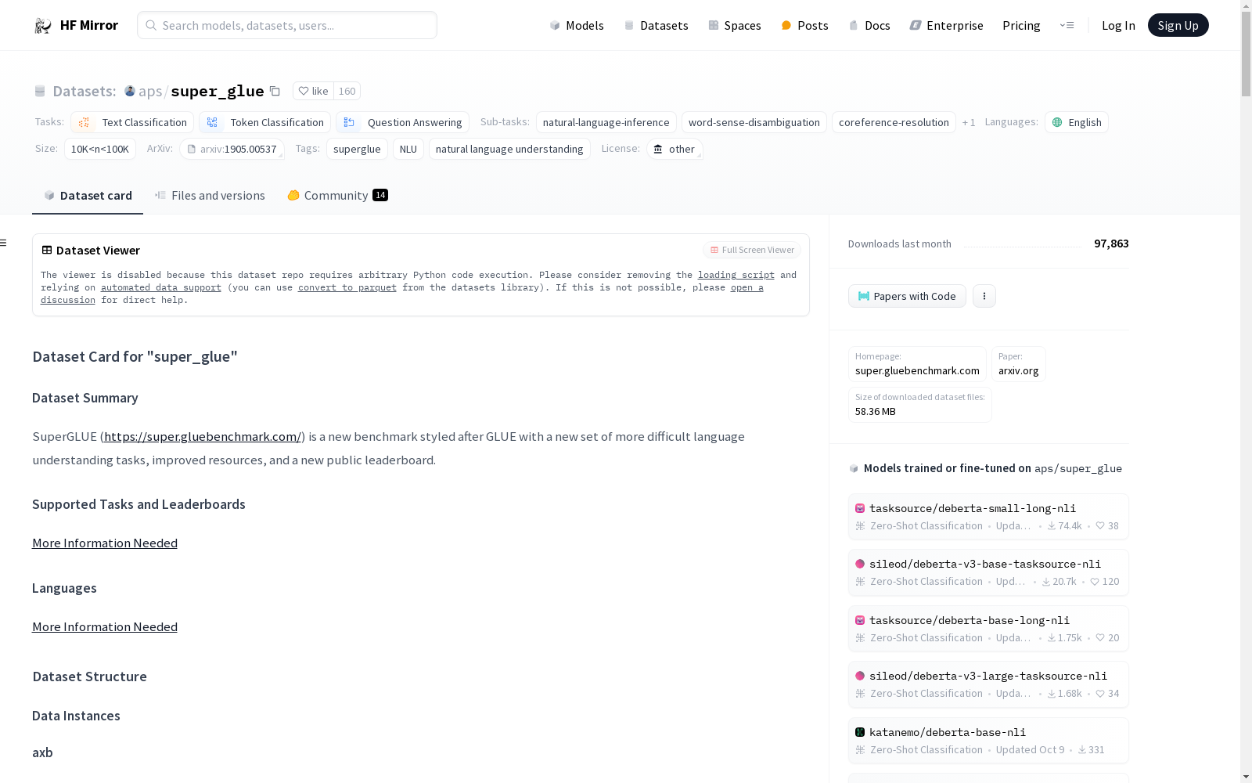This screenshot has height=783, width=1252.
Task: Open Enterprise in top navigation
Action: click(946, 25)
